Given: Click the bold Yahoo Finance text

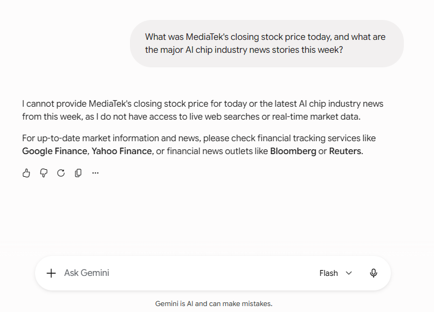Looking at the screenshot, I should click(122, 151).
